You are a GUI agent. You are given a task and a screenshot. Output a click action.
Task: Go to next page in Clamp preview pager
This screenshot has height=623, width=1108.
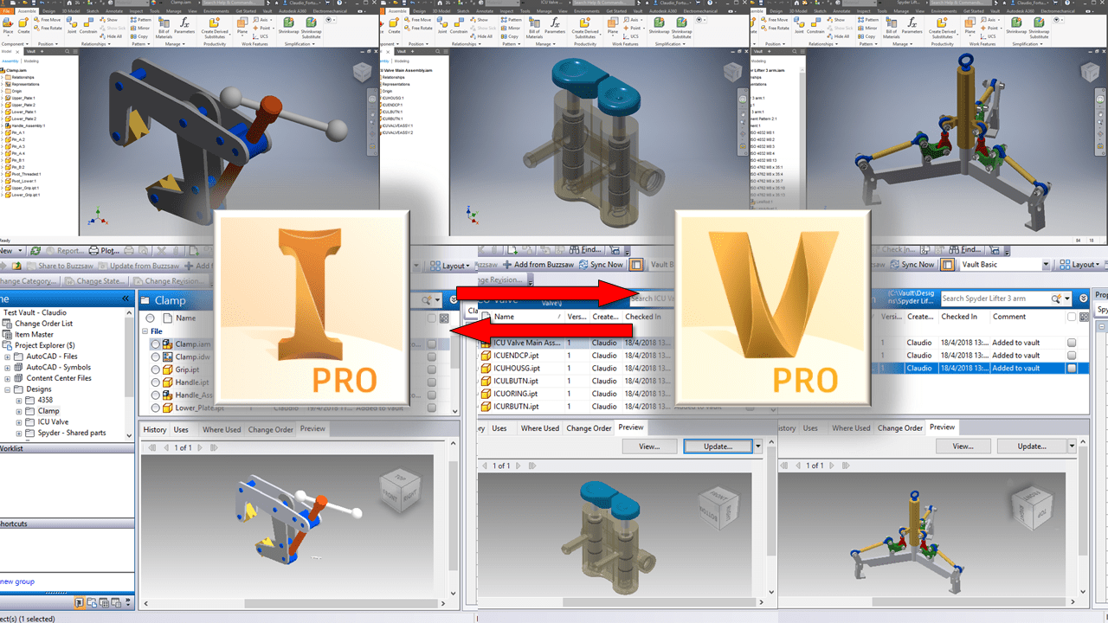pos(201,447)
